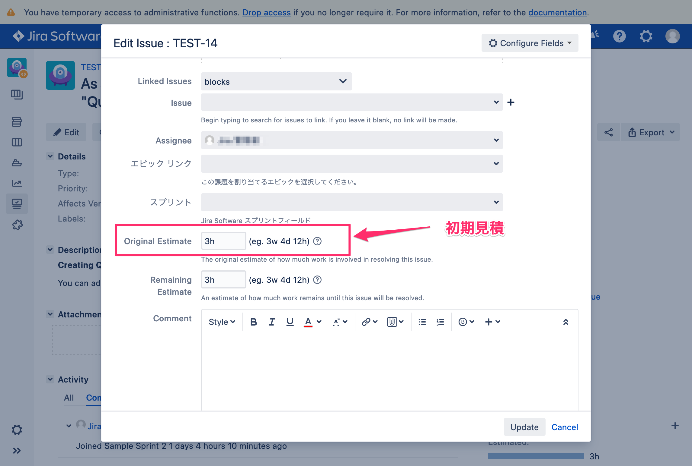Click the Underline formatting icon
Screen dimensions: 692x466
[290, 322]
